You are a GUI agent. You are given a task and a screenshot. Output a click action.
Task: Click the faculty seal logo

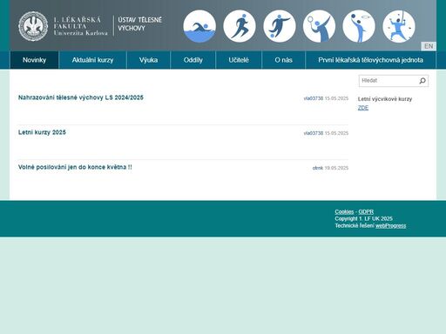(x=33, y=26)
